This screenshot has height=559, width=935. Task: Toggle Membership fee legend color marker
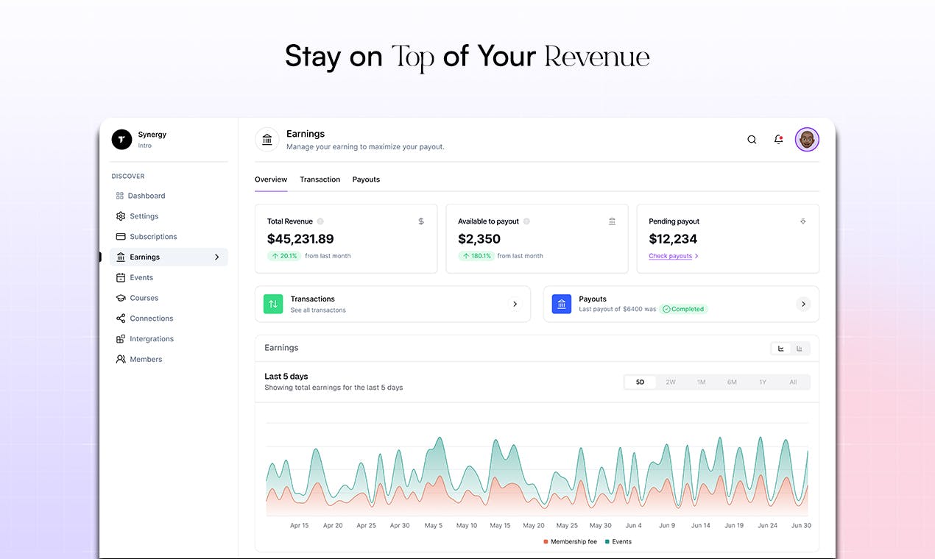(x=546, y=541)
